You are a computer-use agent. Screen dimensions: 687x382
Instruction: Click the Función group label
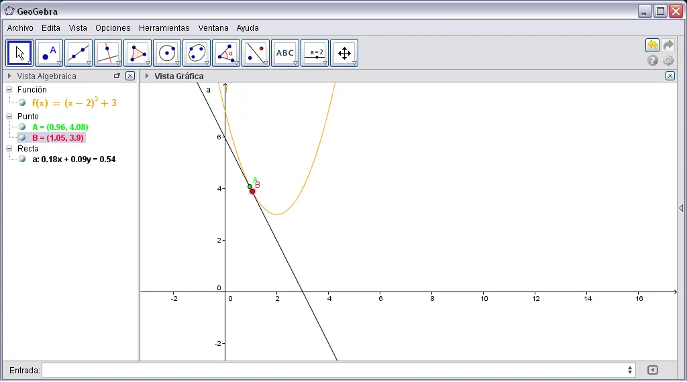coord(32,89)
